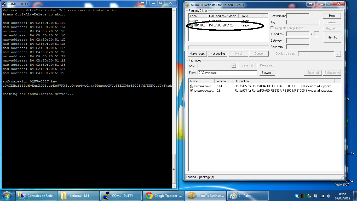Image resolution: width=357 pixels, height=201 pixels.
Task: Open the netinstall-5.14 folder taskbar item
Action: click(79, 196)
